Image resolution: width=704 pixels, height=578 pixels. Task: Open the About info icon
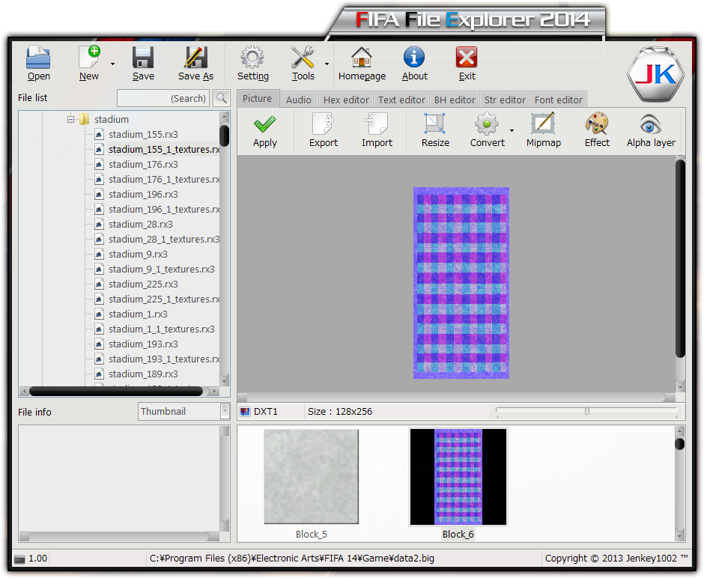[x=414, y=58]
